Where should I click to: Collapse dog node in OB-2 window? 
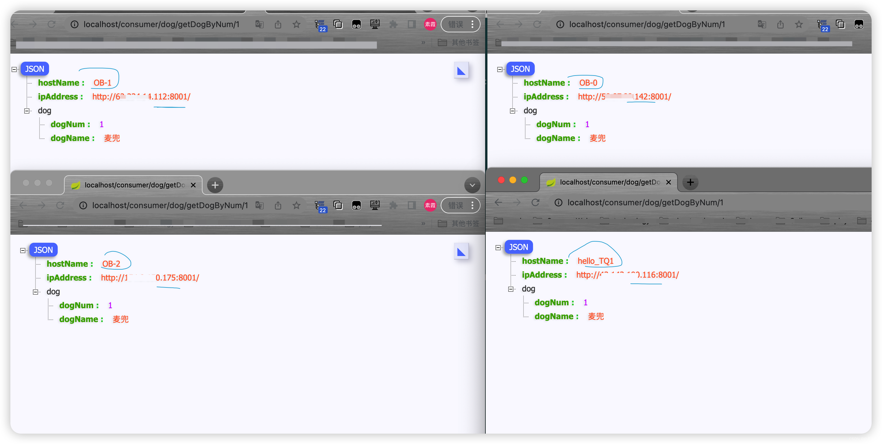coord(35,292)
